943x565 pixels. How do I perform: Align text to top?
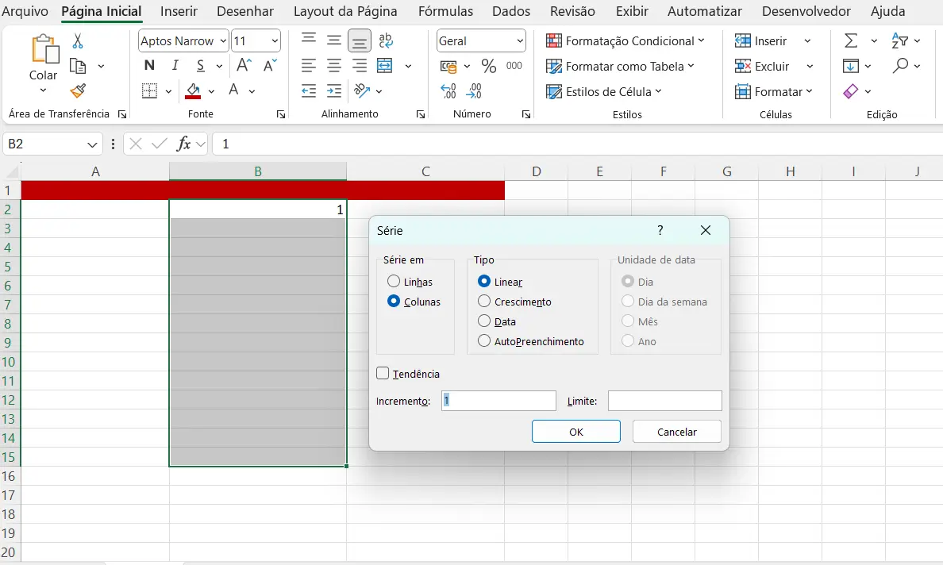click(x=309, y=40)
